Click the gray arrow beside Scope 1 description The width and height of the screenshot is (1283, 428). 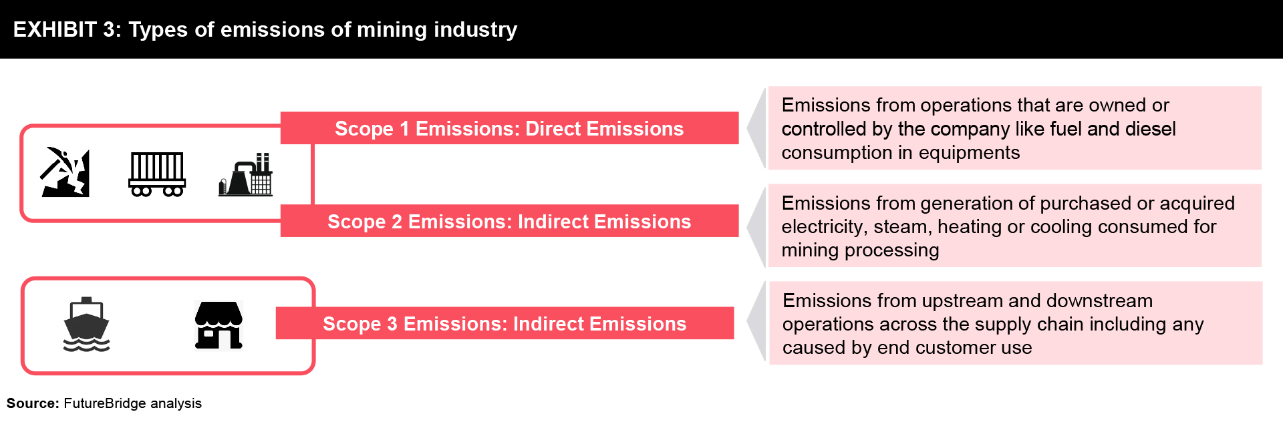click(x=756, y=128)
